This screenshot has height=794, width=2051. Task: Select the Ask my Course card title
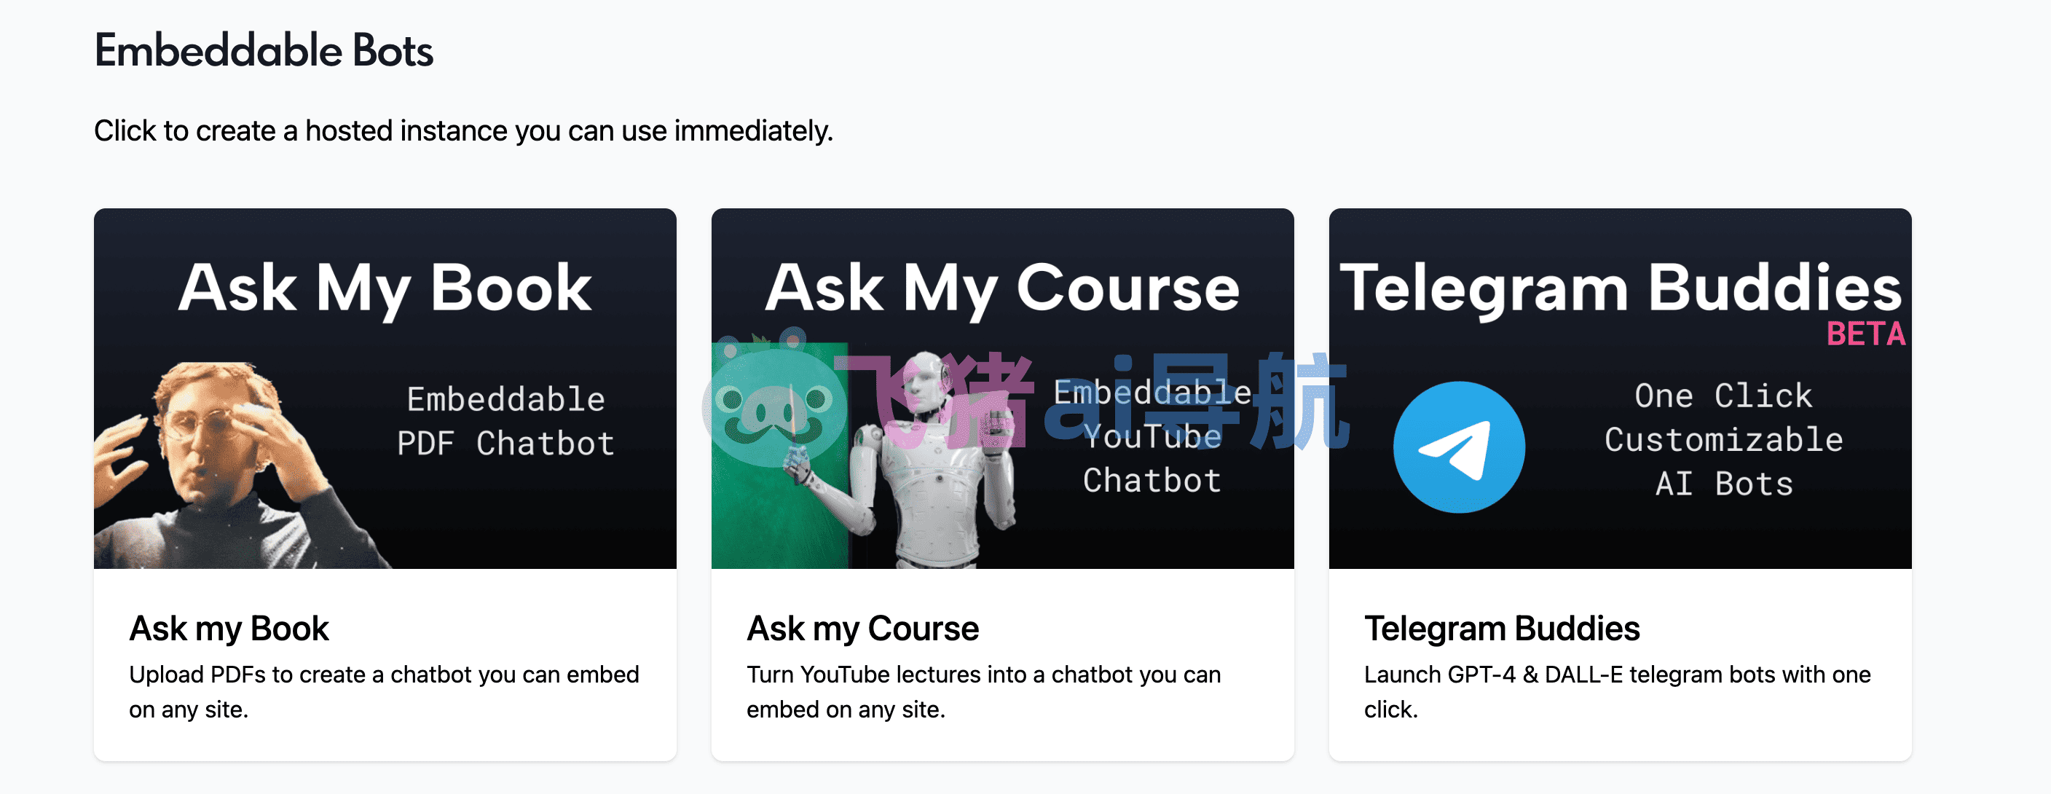(862, 629)
